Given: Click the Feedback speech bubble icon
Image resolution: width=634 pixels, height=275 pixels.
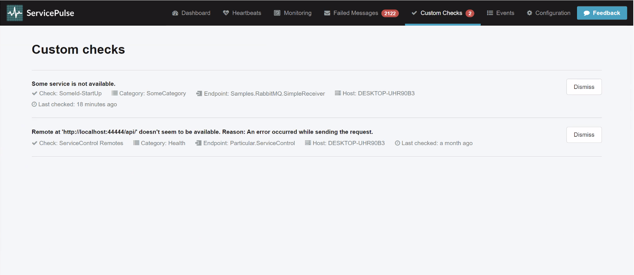Looking at the screenshot, I should 587,13.
